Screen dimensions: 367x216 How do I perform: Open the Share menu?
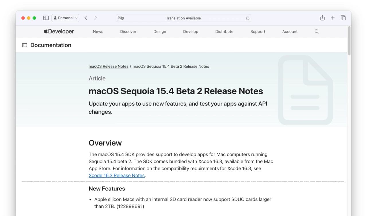[322, 18]
